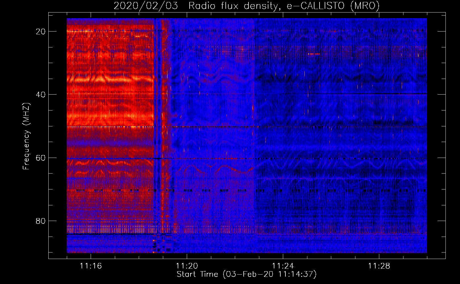This screenshot has height=284, width=460.
Task: Click the 'Start Time (03-Feb-20 11:14:37)' label
Action: click(246, 274)
